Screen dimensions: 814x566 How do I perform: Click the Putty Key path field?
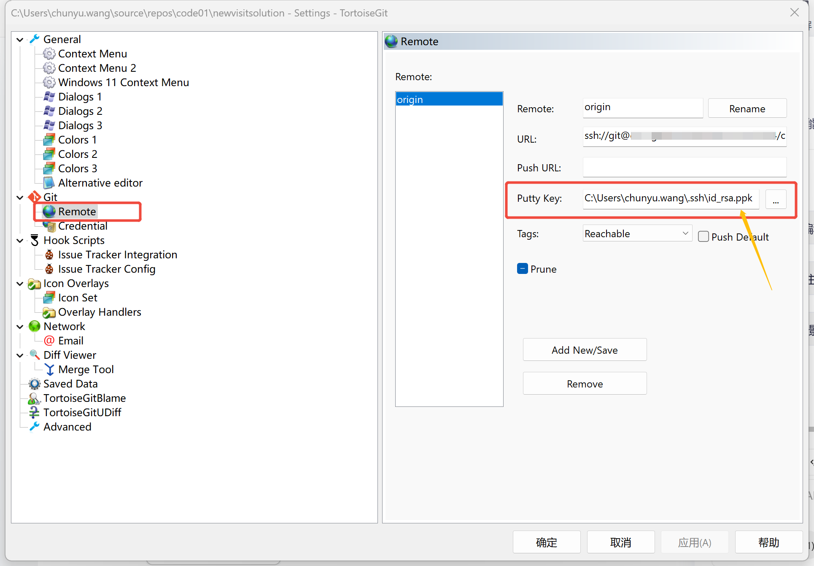click(671, 198)
